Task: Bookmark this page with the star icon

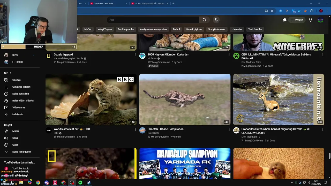Action: 272,11
